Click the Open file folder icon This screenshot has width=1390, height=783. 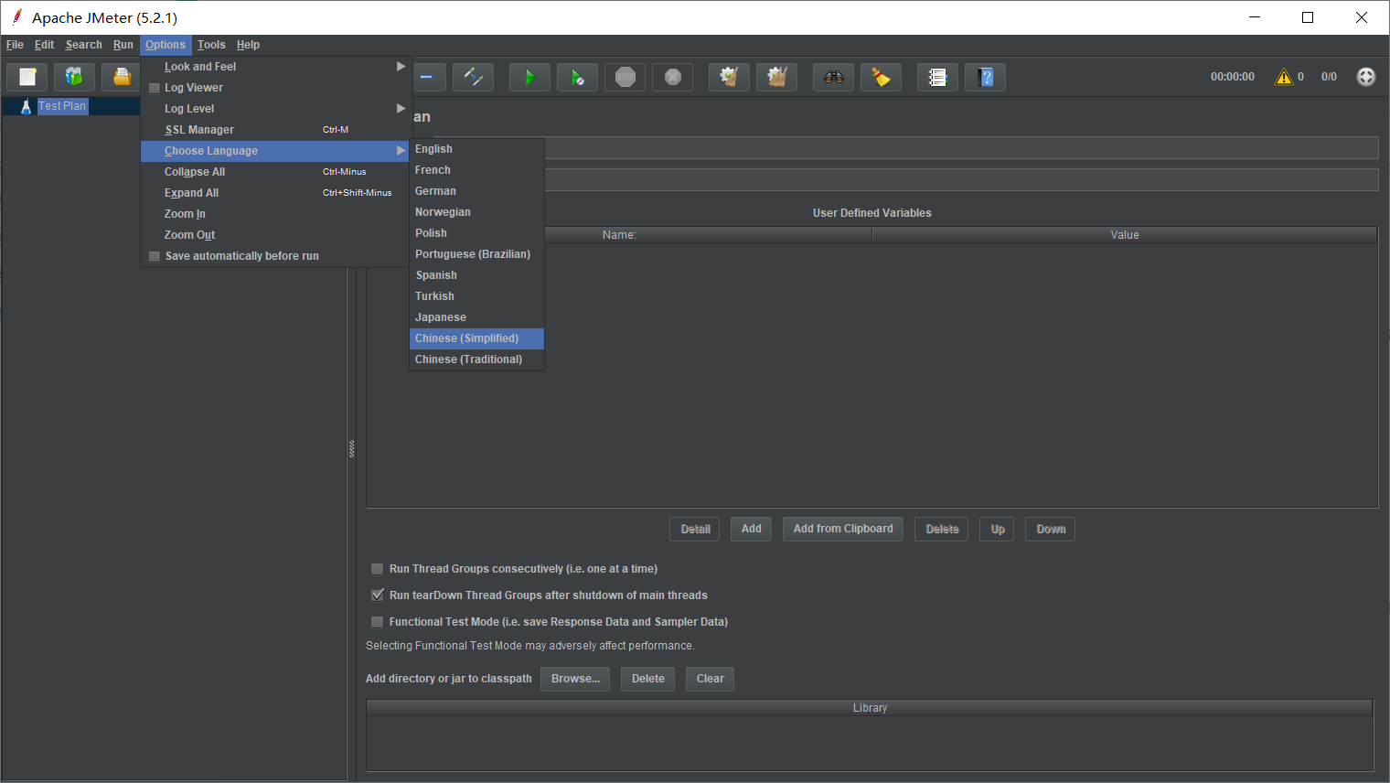(x=121, y=77)
